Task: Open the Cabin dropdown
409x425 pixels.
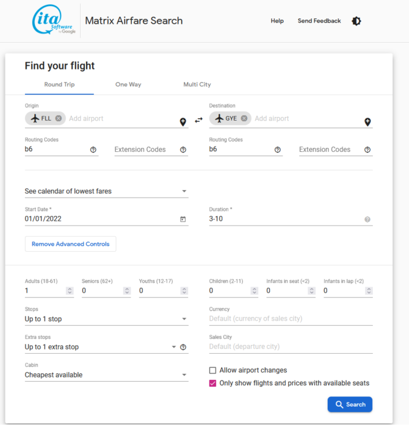Action: 106,375
